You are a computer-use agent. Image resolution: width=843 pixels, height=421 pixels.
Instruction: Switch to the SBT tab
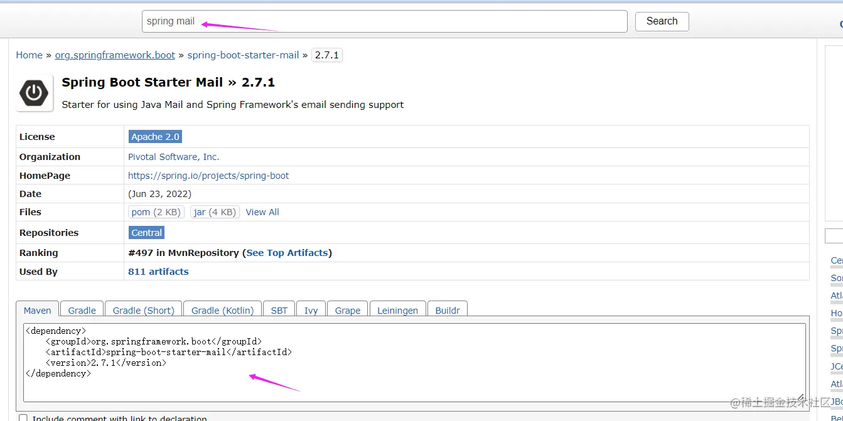coord(279,310)
